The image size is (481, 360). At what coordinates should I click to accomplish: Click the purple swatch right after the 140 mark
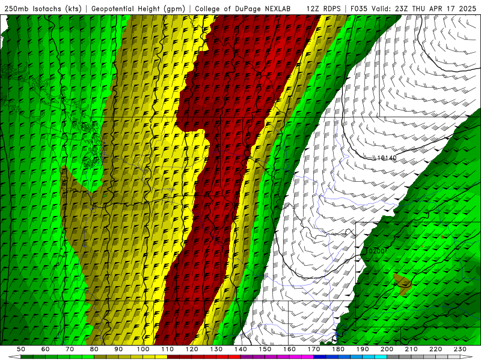pos(247,356)
